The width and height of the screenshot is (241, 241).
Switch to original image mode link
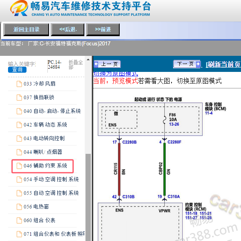(116, 74)
